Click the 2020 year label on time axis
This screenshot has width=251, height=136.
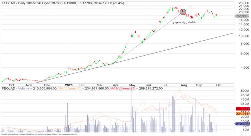coord(69,85)
